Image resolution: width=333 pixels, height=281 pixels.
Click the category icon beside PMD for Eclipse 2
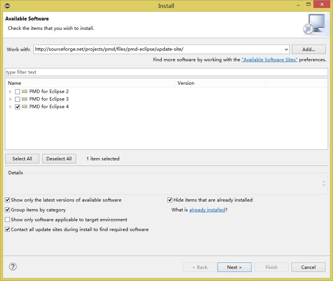[x=25, y=92]
